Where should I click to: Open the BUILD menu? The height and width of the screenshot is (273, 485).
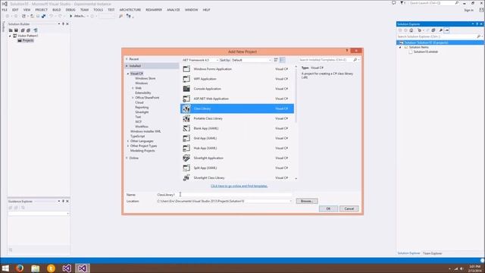click(x=57, y=10)
